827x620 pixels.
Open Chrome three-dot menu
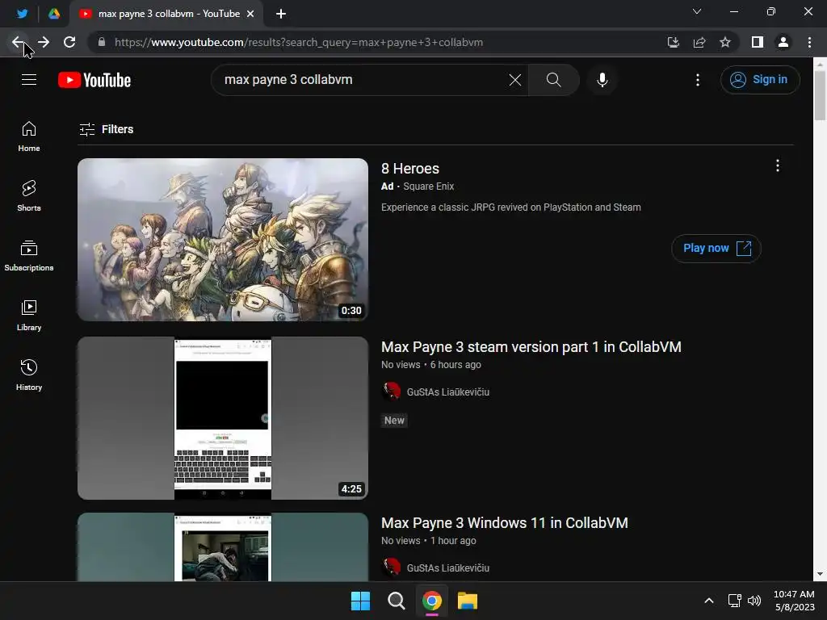coord(809,42)
